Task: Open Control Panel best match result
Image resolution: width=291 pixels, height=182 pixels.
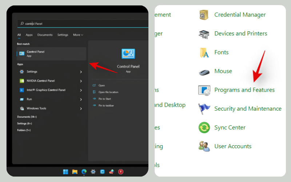Action: point(51,54)
